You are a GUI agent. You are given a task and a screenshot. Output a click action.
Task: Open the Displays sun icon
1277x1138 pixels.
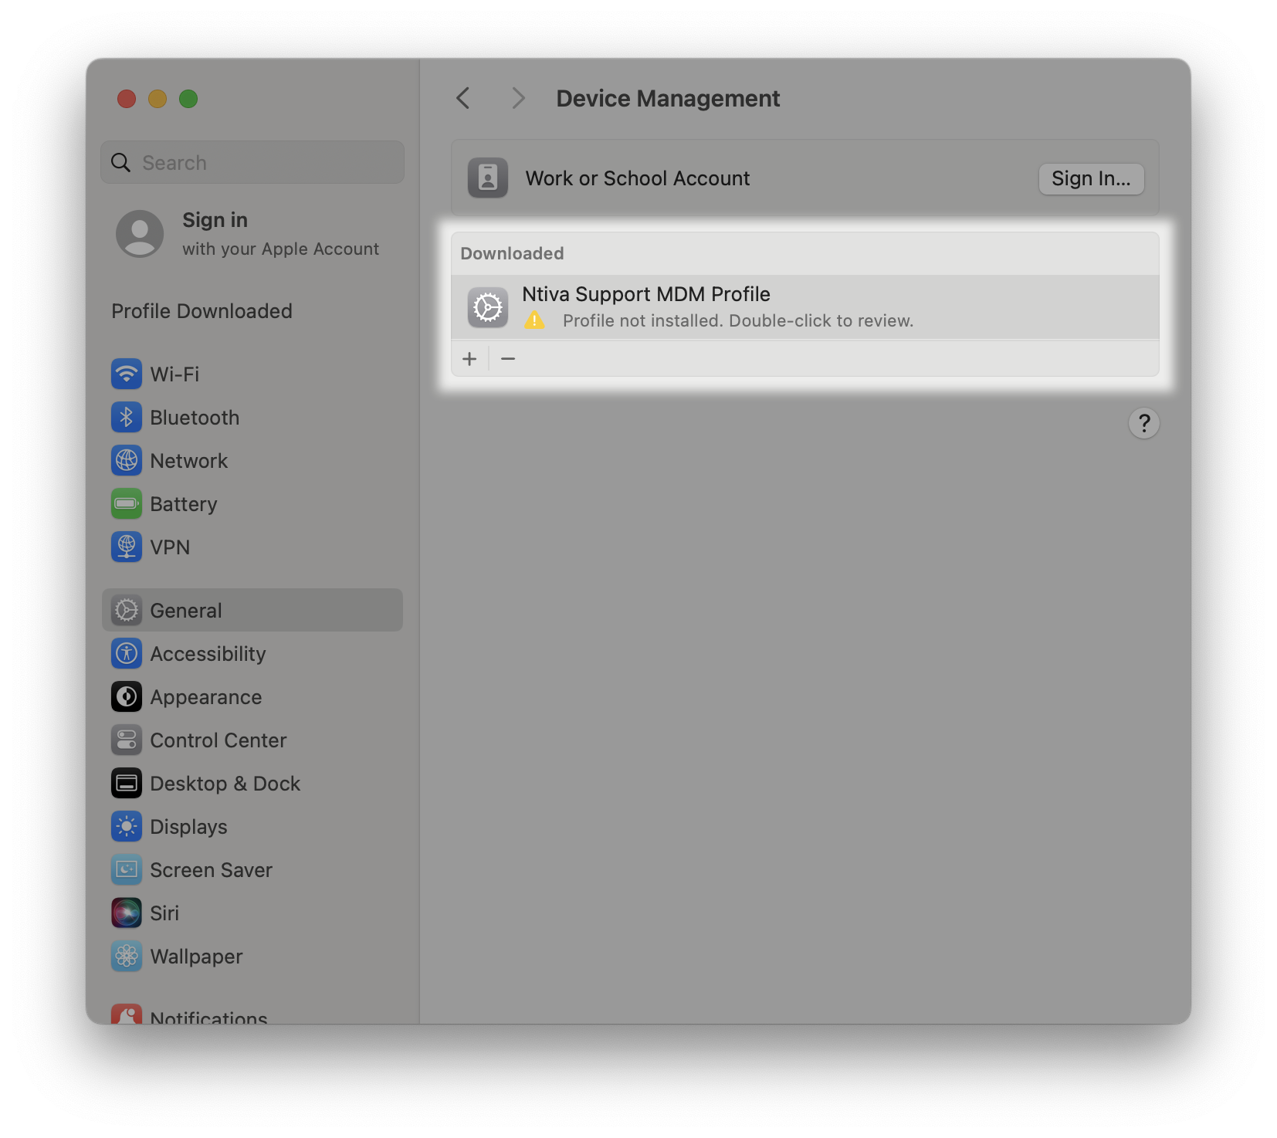(127, 827)
